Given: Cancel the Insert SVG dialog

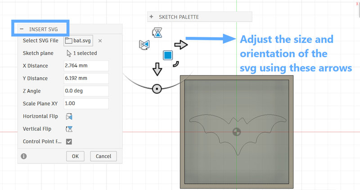Looking at the screenshot, I should pyautogui.click(x=103, y=156).
